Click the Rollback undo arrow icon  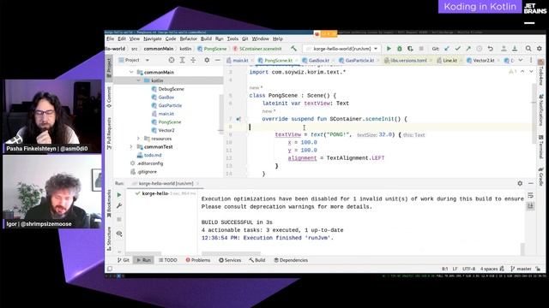[491, 49]
